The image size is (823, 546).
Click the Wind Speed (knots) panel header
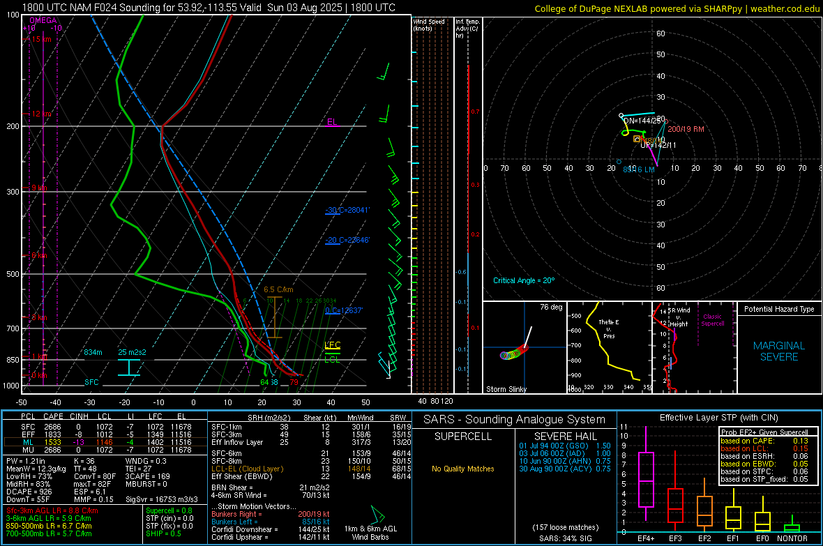(x=429, y=24)
